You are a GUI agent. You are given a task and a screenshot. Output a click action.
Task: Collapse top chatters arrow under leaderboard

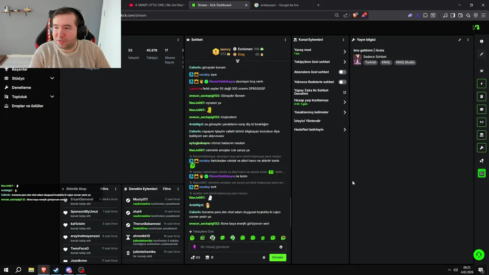click(237, 61)
